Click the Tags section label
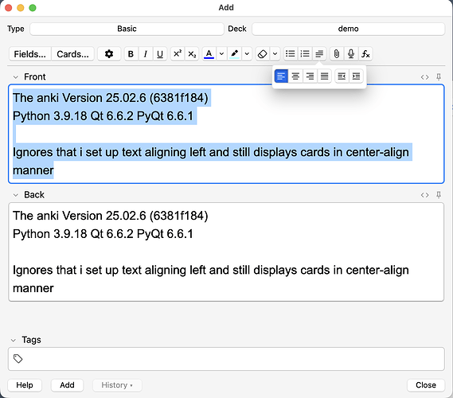The image size is (453, 398). pyautogui.click(x=31, y=340)
